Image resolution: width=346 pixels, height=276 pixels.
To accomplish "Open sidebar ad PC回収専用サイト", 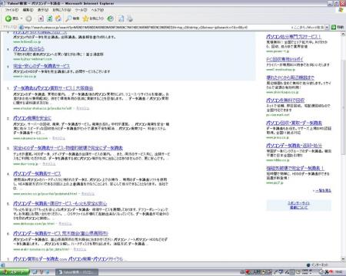I will point(284,59).
